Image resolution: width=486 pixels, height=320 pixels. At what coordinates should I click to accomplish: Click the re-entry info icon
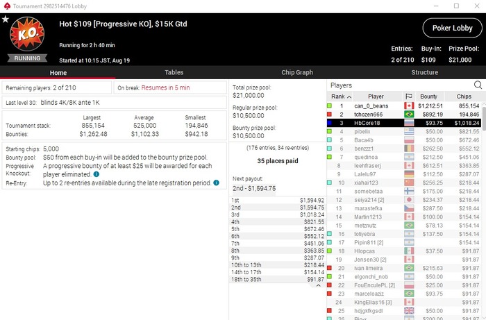(x=216, y=183)
